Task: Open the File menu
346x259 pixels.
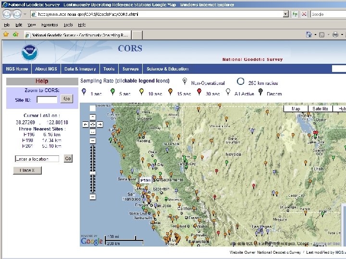Action: (x=7, y=25)
